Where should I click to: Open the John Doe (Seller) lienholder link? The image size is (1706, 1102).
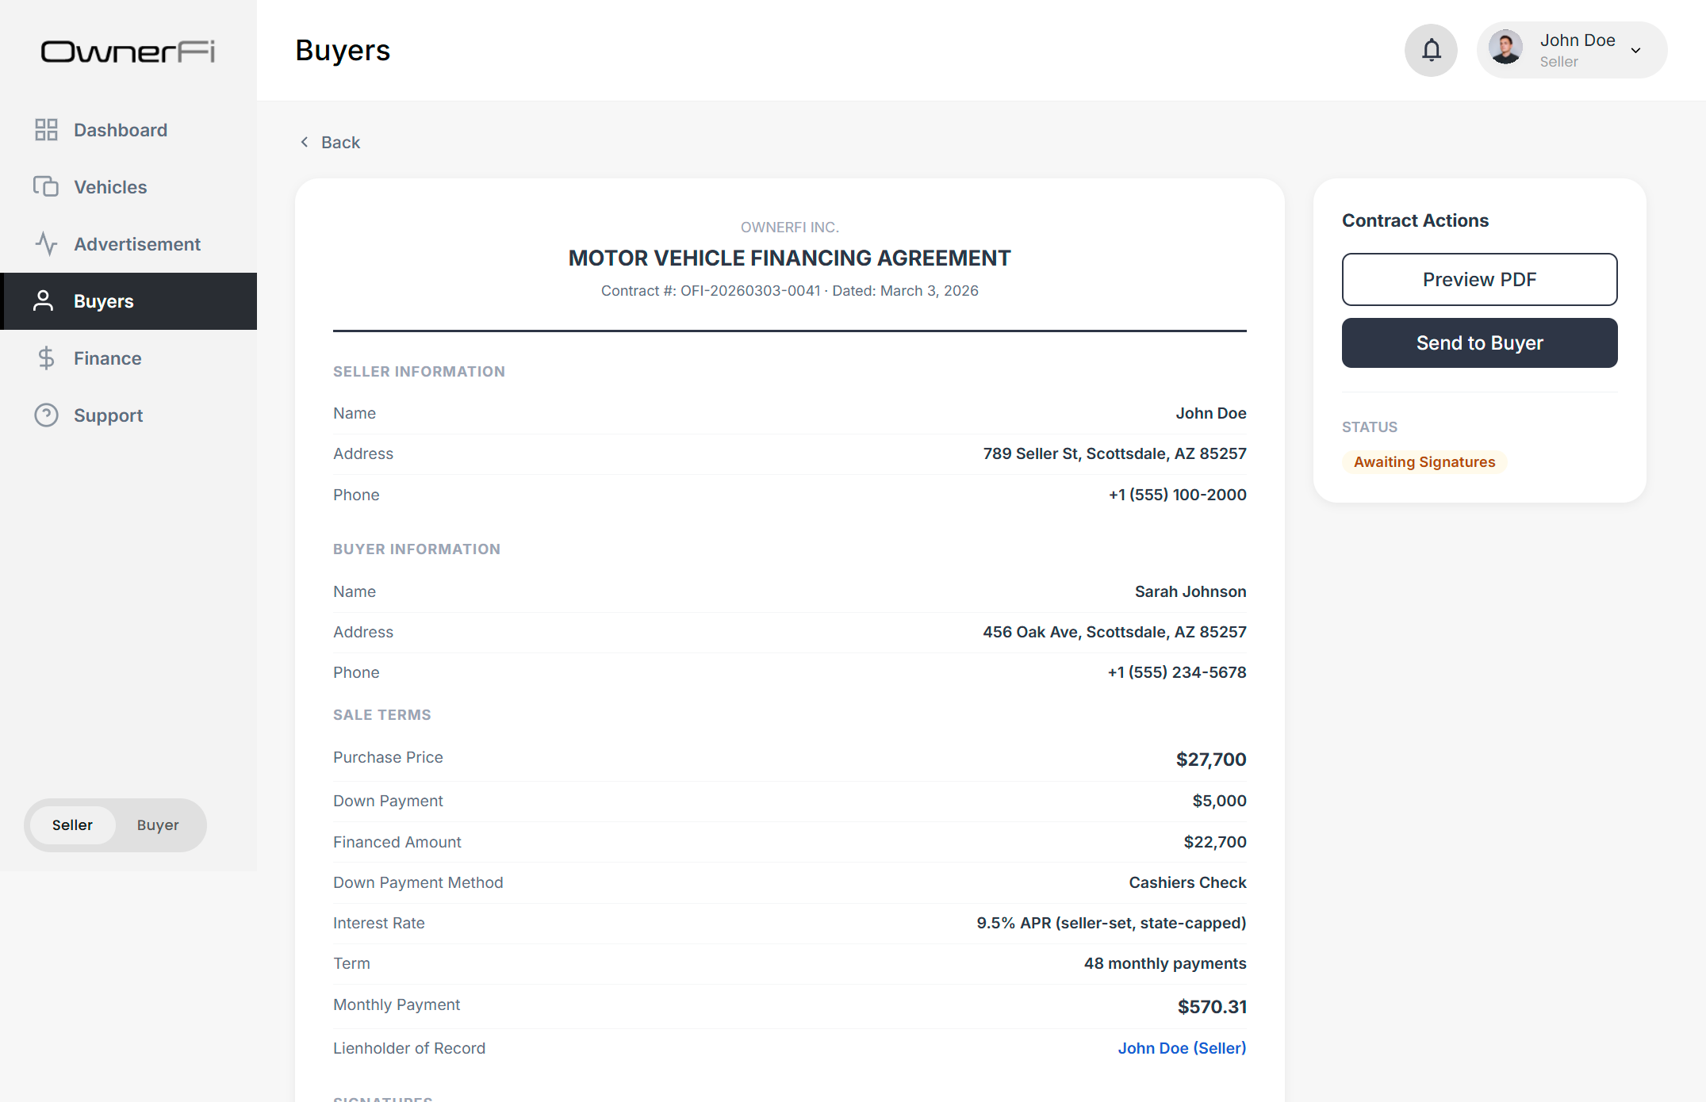coord(1182,1048)
